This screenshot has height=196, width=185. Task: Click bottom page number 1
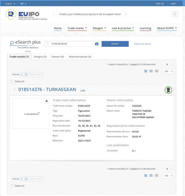(x=167, y=169)
